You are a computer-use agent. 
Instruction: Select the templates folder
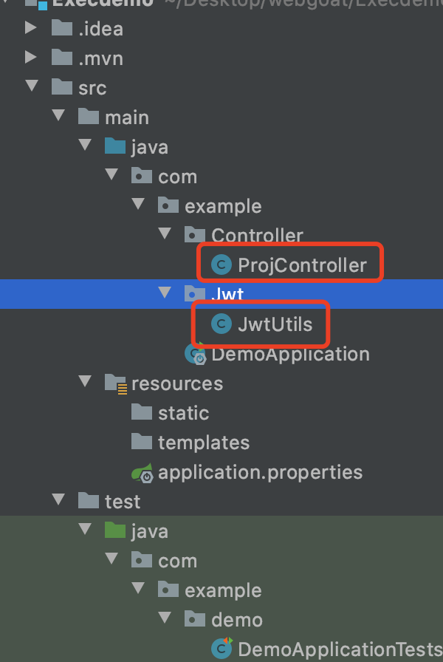tap(203, 443)
